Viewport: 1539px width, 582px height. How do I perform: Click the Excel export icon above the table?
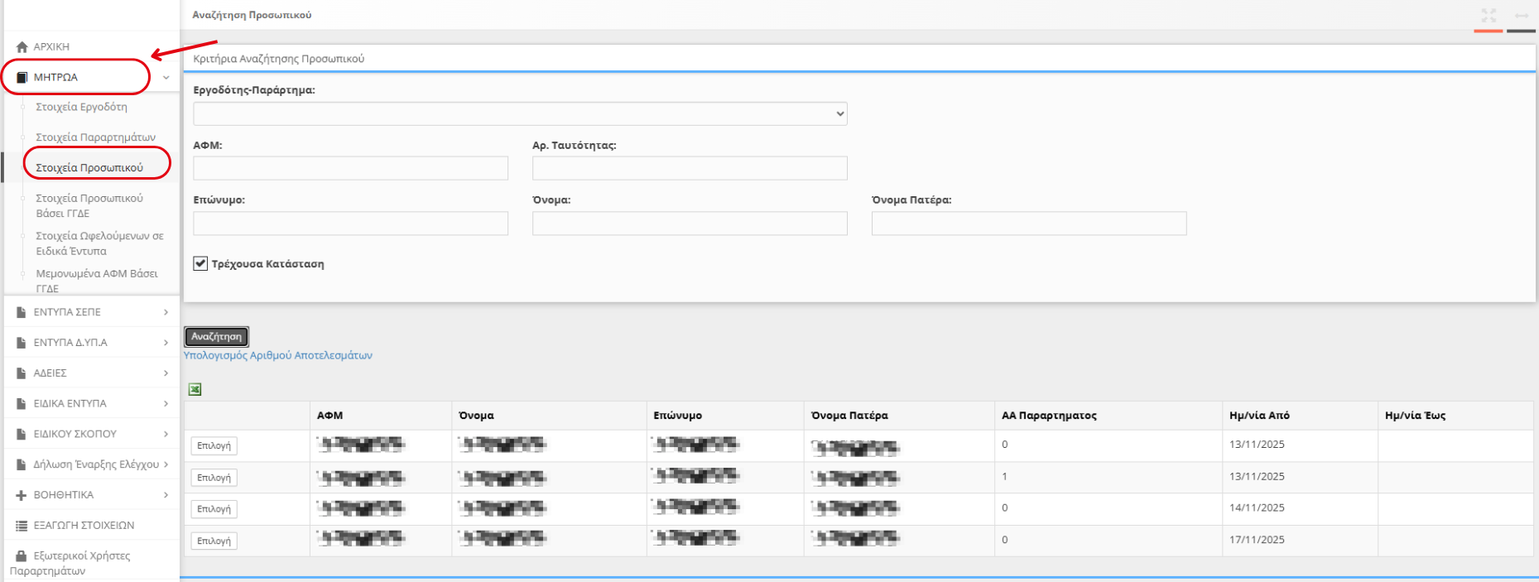pos(195,389)
